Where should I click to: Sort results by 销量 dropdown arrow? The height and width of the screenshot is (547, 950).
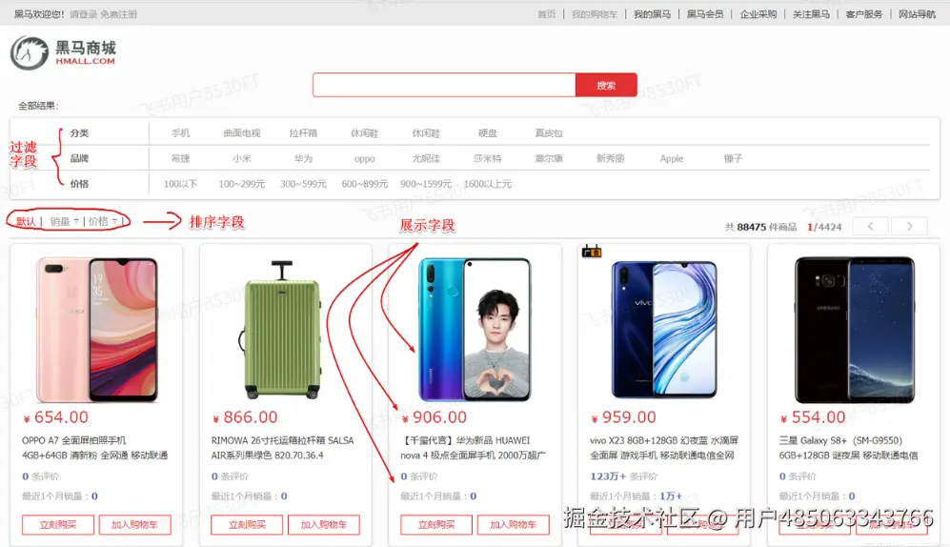click(x=76, y=222)
